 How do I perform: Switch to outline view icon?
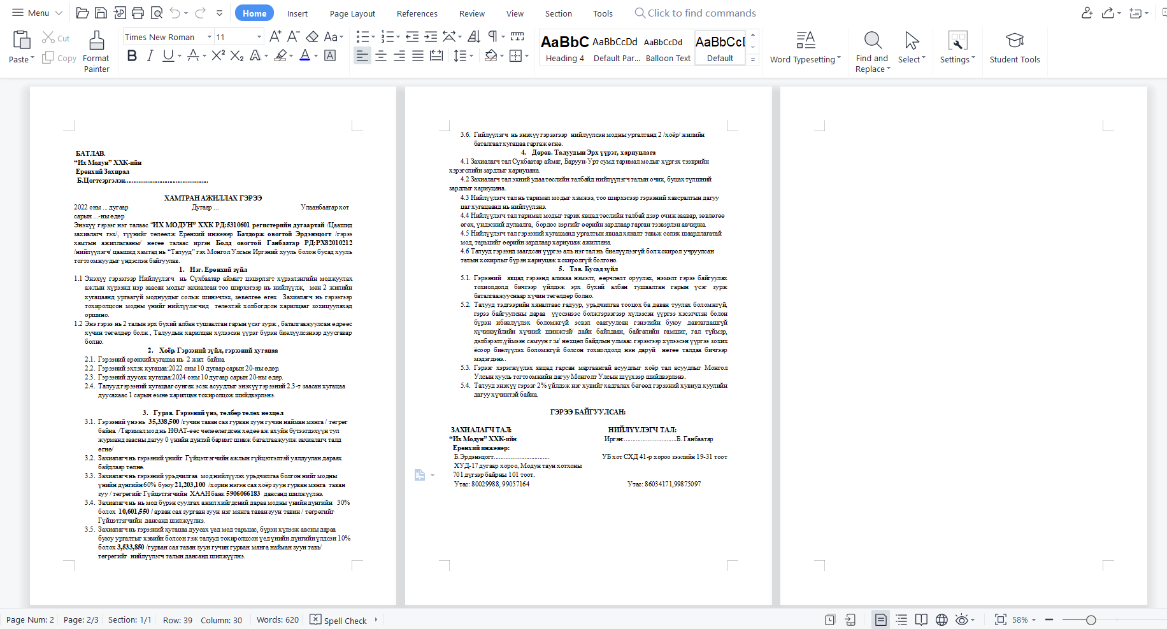pos(901,619)
